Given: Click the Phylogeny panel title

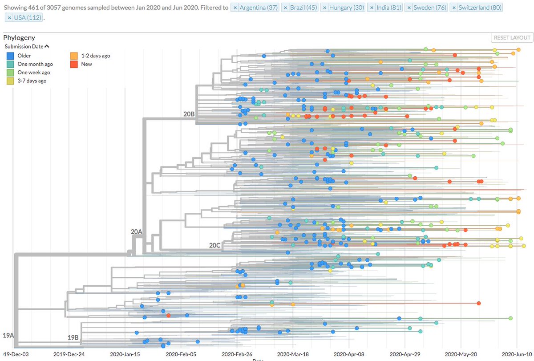Looking at the screenshot, I should pos(19,38).
